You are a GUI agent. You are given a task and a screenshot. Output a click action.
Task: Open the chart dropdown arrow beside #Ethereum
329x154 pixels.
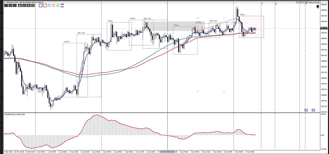(5, 2)
